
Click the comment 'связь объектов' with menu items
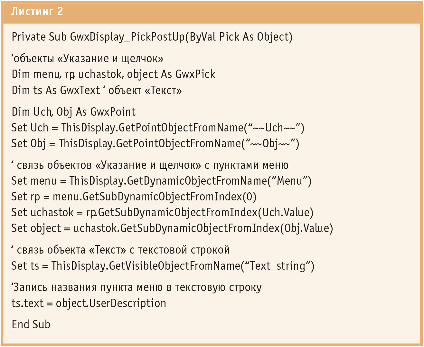click(x=150, y=165)
